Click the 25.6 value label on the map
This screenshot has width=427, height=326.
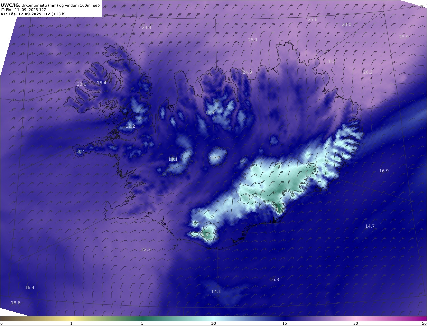point(313,20)
